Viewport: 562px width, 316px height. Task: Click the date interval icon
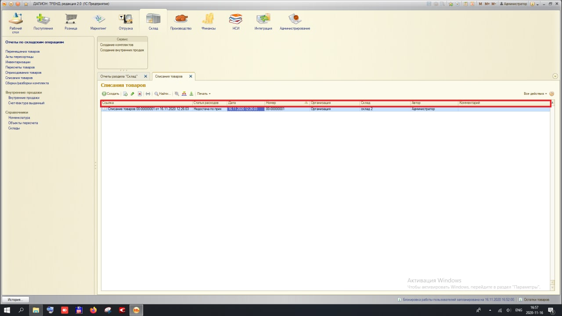(x=148, y=93)
